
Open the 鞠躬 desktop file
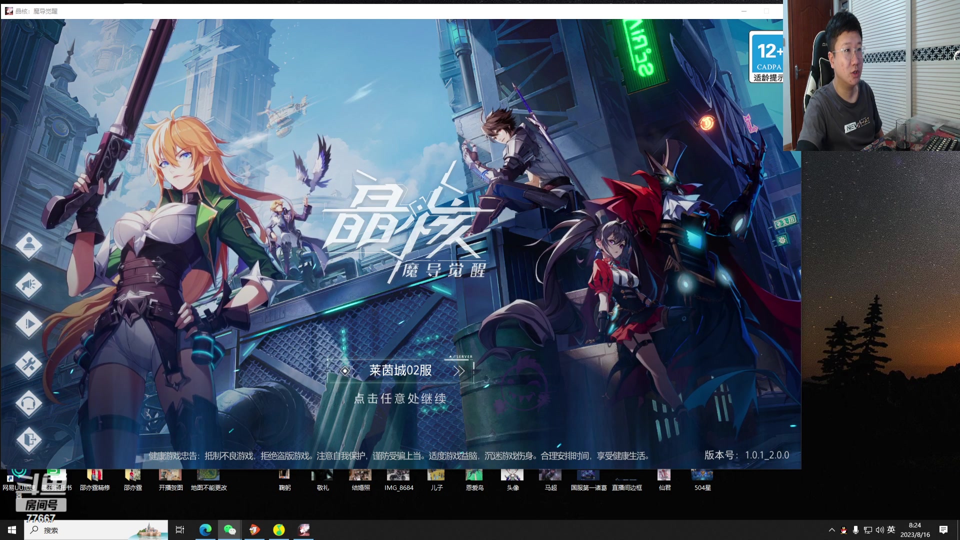284,480
